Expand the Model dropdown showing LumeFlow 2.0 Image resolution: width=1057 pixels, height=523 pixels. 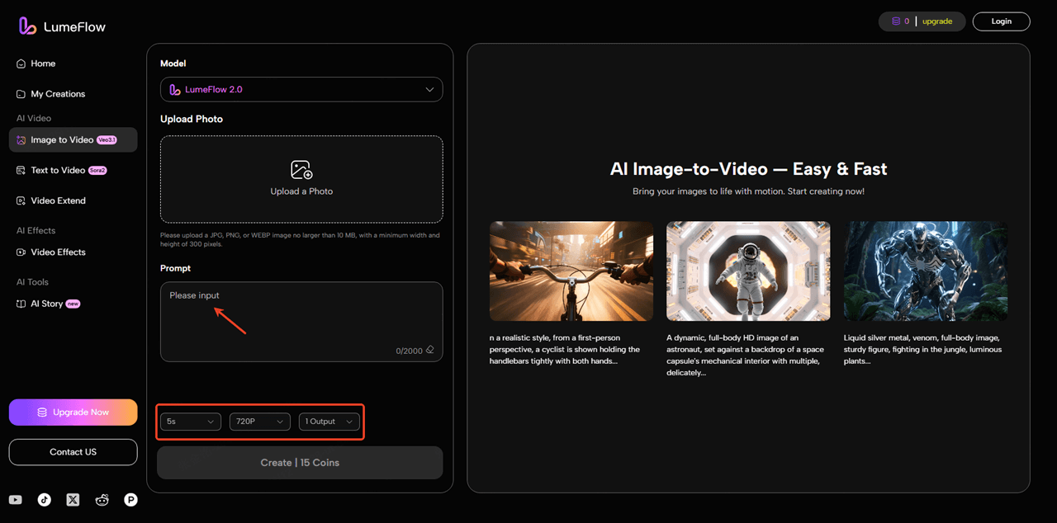(301, 89)
